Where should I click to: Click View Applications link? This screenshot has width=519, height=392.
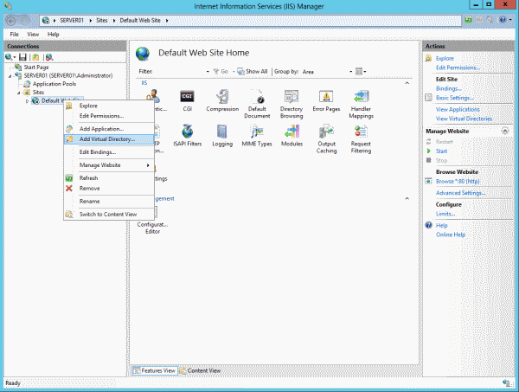458,109
